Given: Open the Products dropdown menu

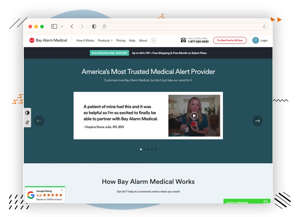Looking at the screenshot, I should [x=105, y=40].
